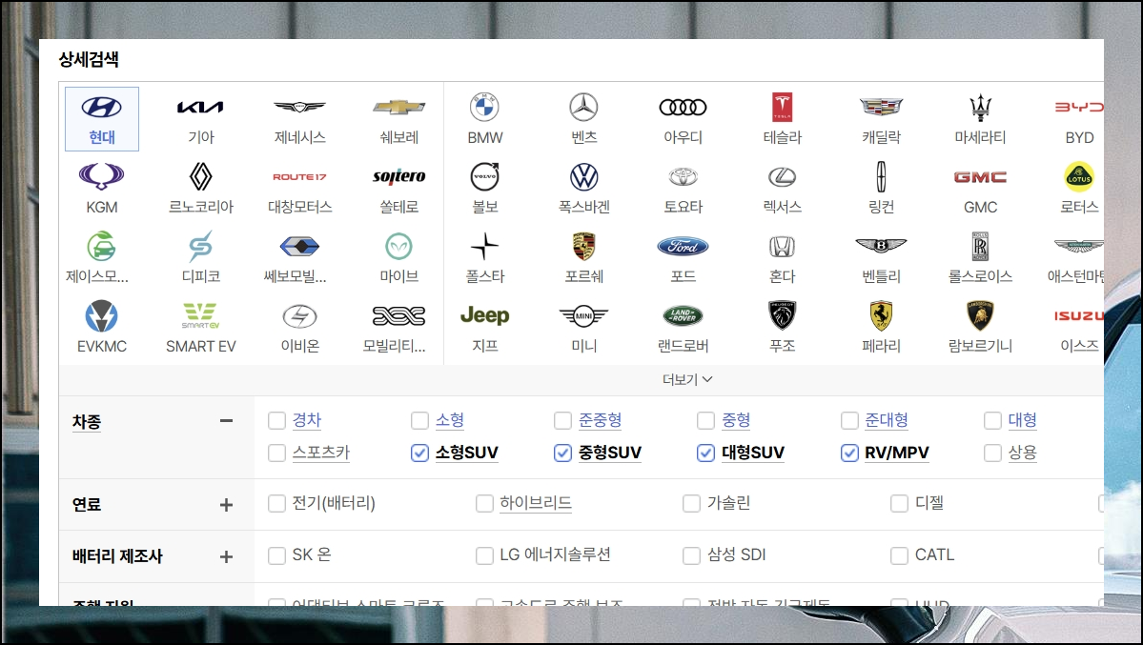Check the CATL battery maker
The width and height of the screenshot is (1143, 645).
coord(899,555)
